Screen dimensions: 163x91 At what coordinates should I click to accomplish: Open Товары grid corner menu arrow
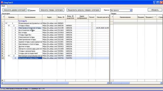point(112,17)
